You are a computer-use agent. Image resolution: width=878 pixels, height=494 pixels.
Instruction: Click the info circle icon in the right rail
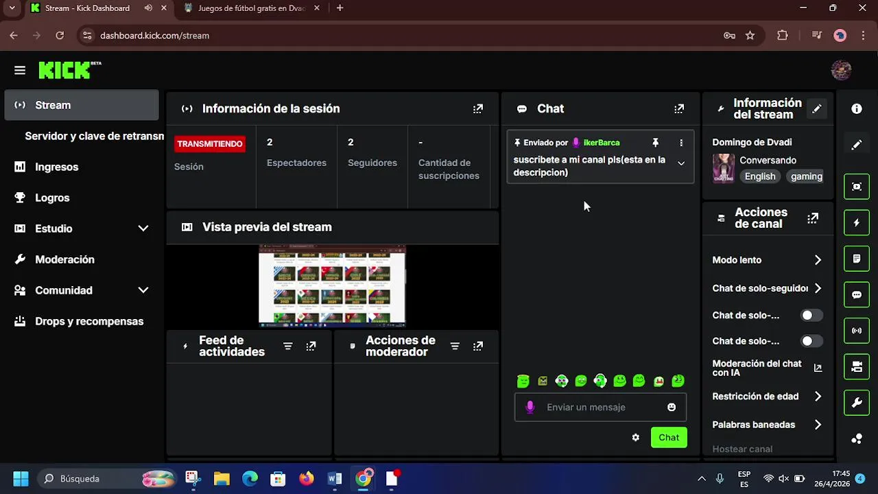point(857,108)
